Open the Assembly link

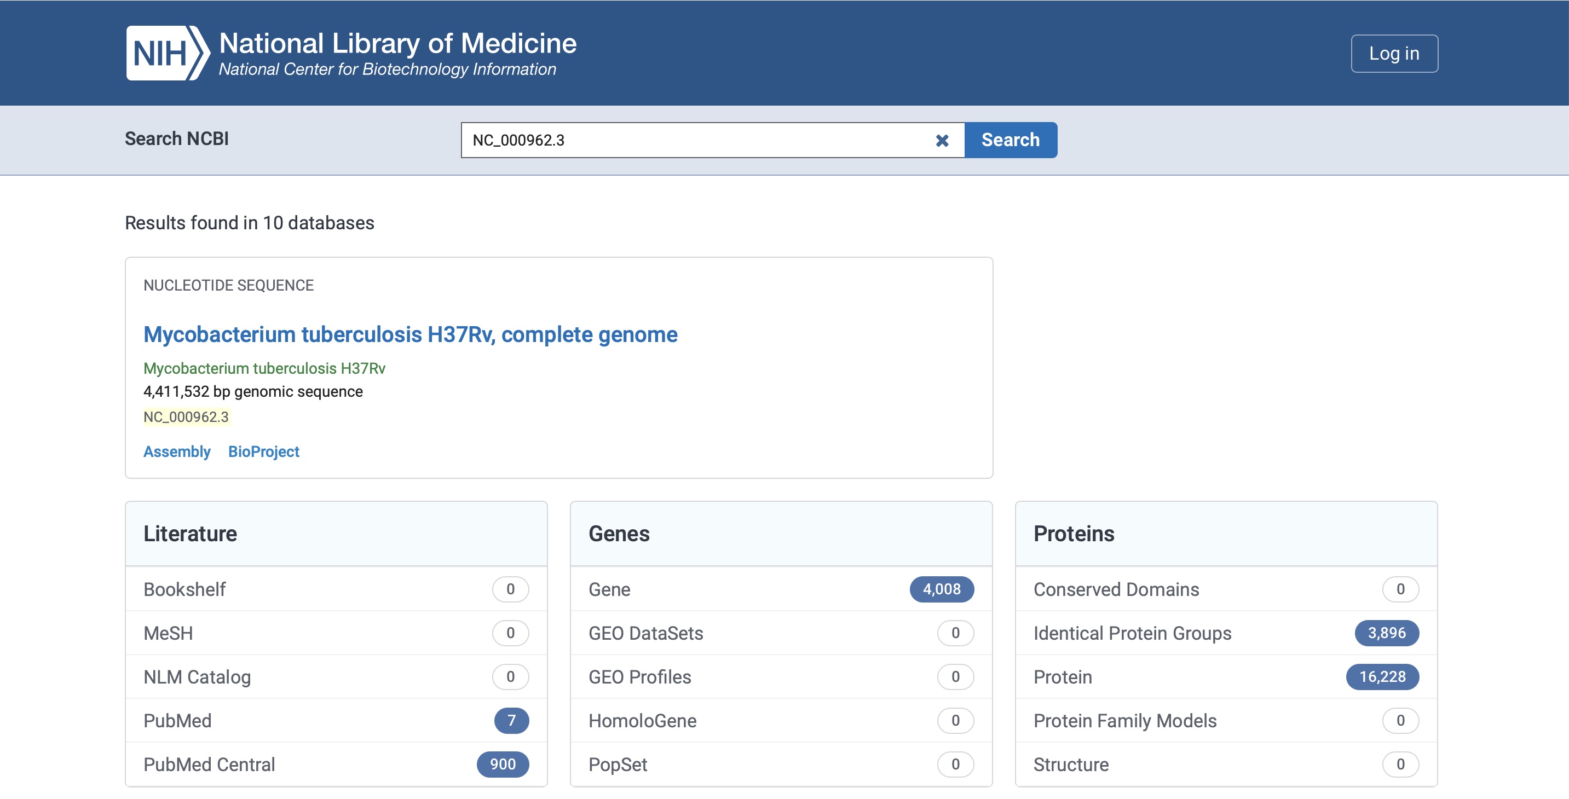coord(177,451)
